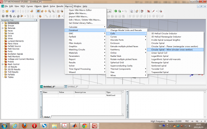Open Opera from the taskbar
The image size is (207, 129).
(34, 126)
